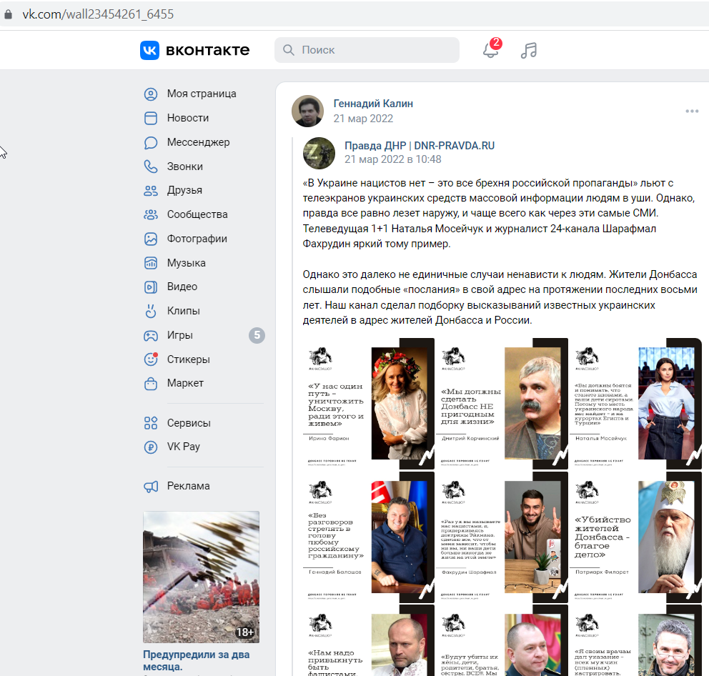The image size is (709, 676).
Task: Open the post options three-dots menu
Action: (x=692, y=111)
